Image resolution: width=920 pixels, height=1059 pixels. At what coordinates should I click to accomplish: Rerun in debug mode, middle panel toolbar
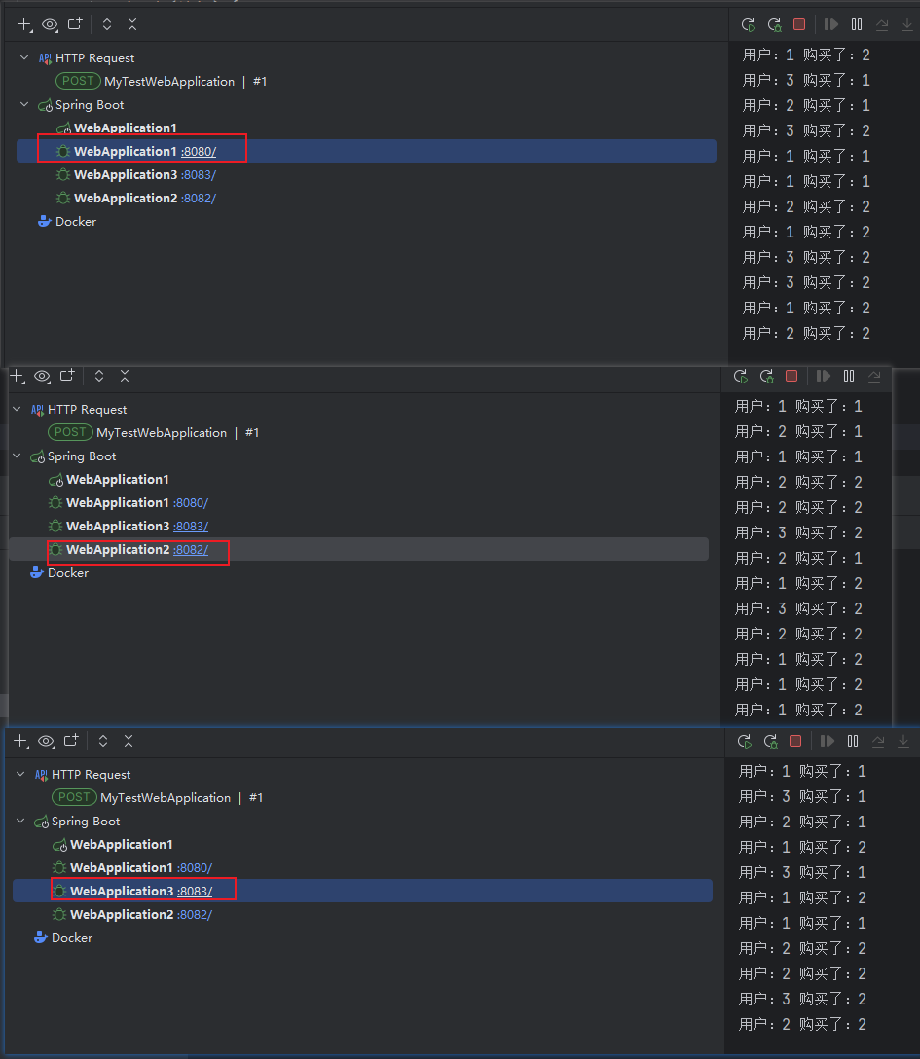(767, 376)
